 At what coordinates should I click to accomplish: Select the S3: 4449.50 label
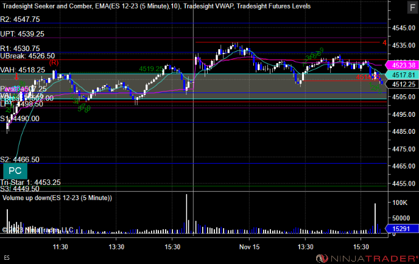[x=19, y=189]
